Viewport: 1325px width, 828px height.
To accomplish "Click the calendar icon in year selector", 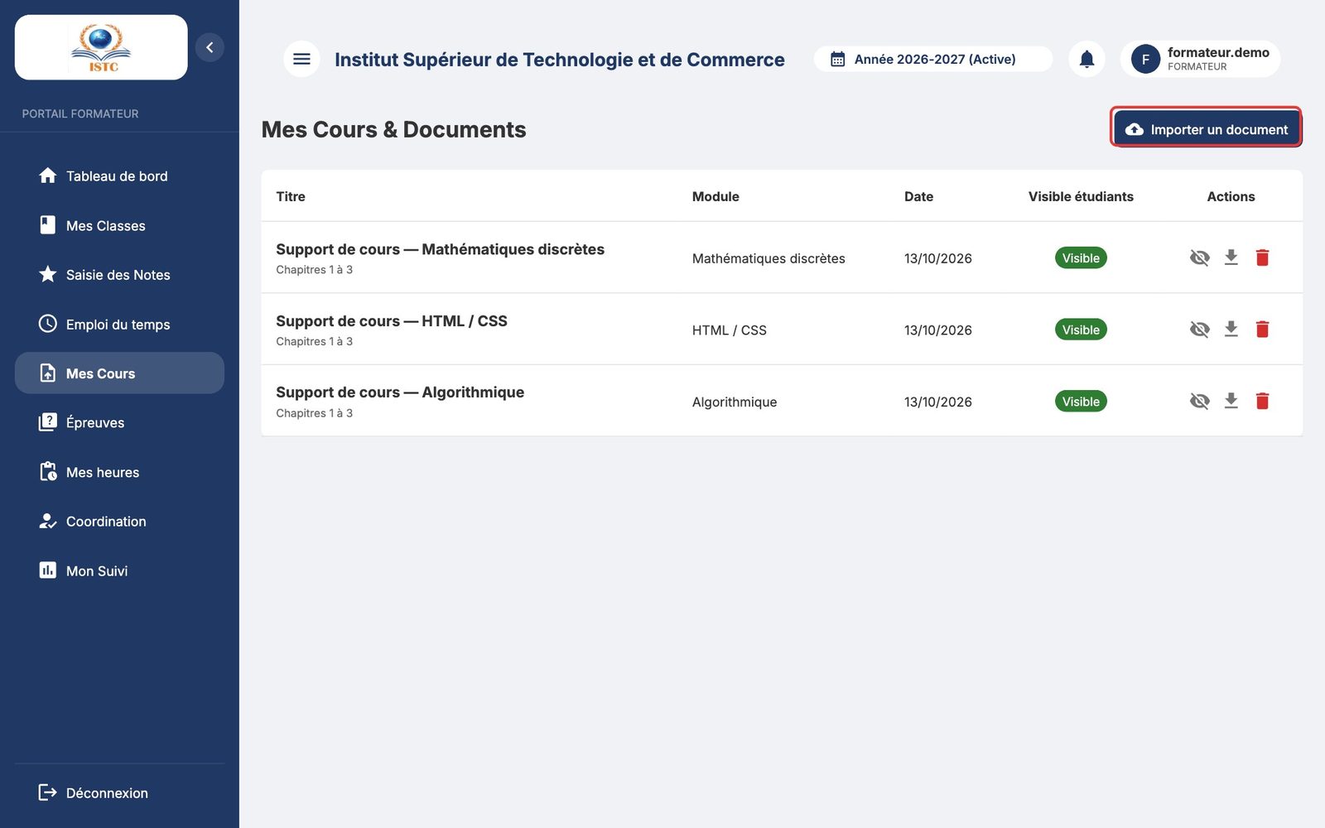I will [838, 59].
